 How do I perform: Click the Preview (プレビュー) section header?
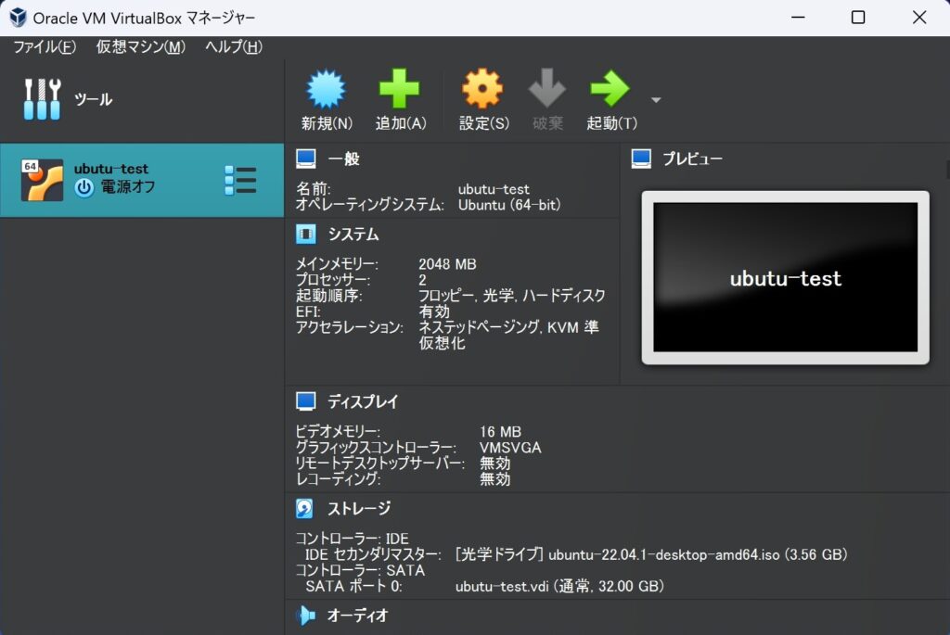[x=691, y=159]
